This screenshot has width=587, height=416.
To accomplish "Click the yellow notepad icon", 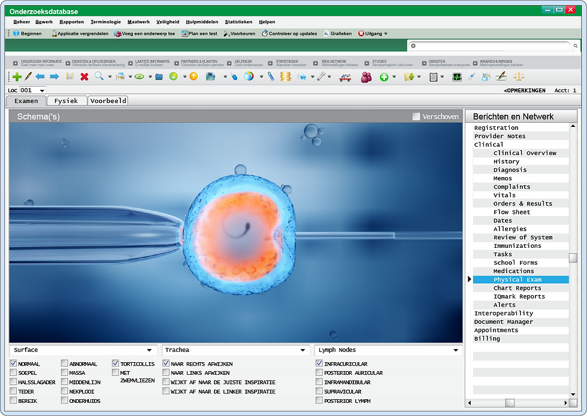I will coord(69,77).
